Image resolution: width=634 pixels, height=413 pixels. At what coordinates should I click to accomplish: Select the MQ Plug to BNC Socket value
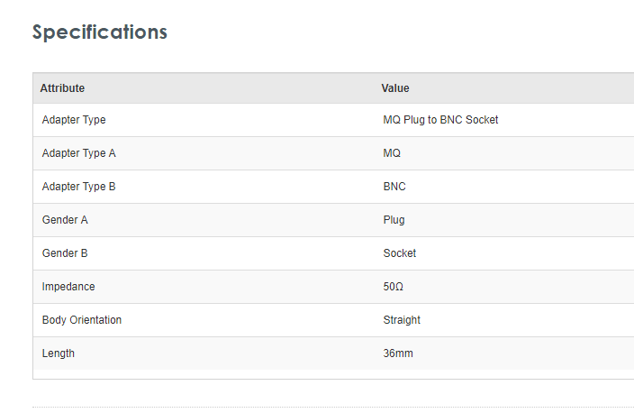coord(440,120)
